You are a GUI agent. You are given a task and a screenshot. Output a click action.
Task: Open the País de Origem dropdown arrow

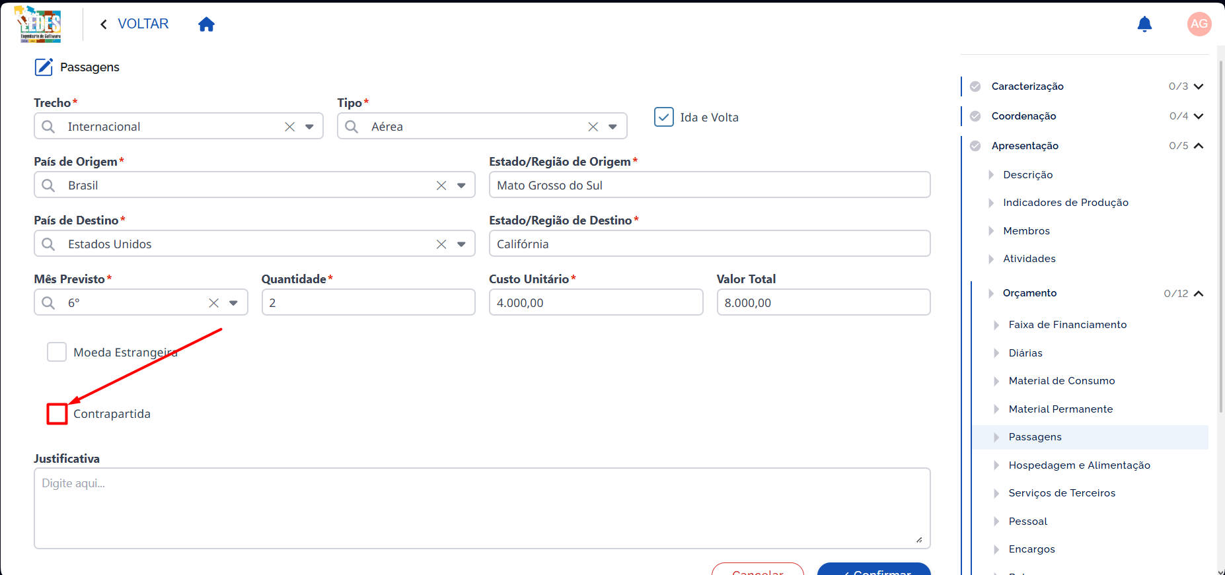[461, 186]
